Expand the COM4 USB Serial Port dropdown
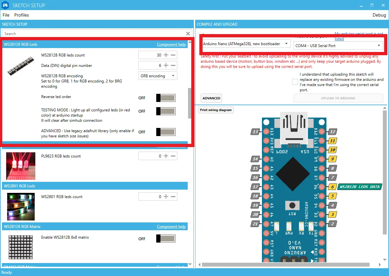Screen dimensions: 389x276 [x=338, y=46]
